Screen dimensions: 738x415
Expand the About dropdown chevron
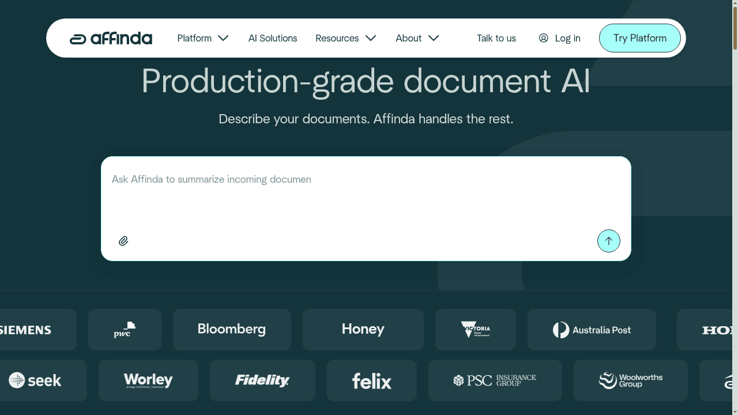434,38
